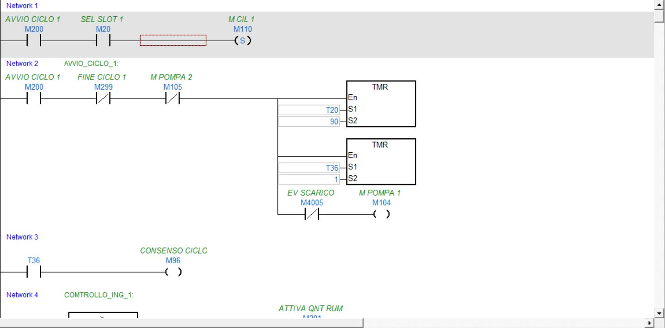Click the M200 contact in Network 1
Viewport: 665px width, 328px height.
click(x=34, y=41)
